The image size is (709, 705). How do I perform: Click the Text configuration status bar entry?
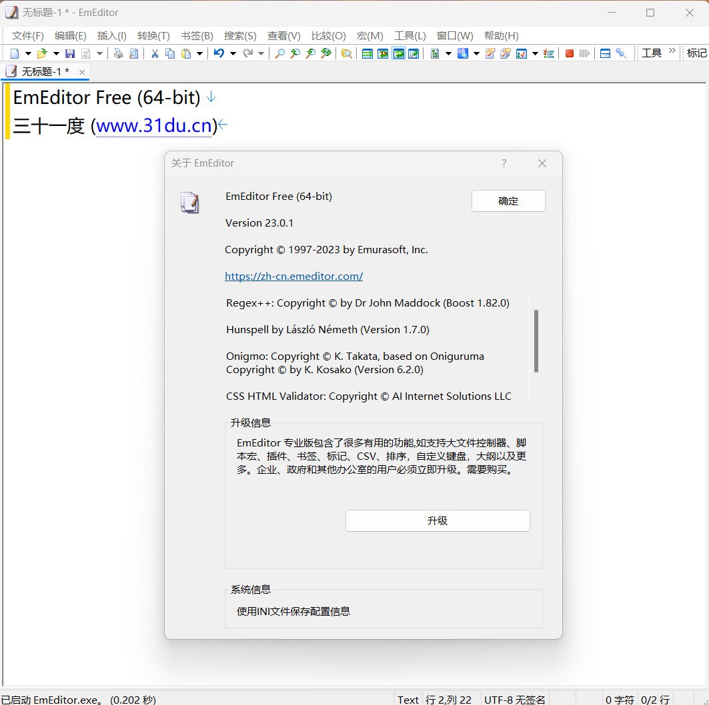[x=408, y=700]
